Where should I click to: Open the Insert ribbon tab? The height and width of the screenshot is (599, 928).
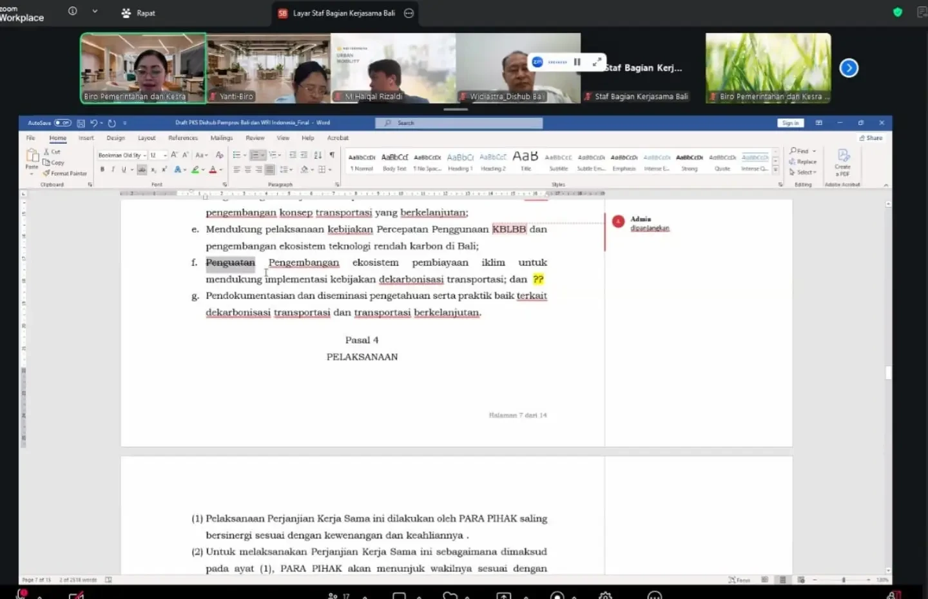coord(86,138)
